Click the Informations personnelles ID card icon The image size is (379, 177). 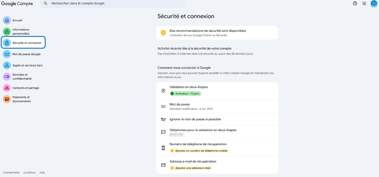(7, 32)
